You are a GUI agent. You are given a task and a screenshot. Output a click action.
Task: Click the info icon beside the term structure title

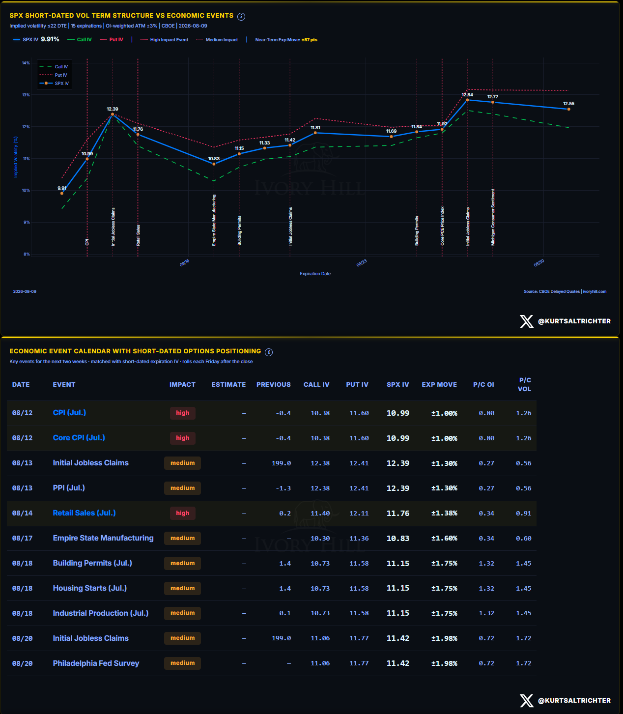[241, 16]
